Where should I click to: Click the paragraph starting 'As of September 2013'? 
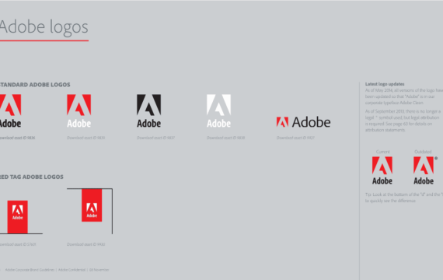[403, 121]
